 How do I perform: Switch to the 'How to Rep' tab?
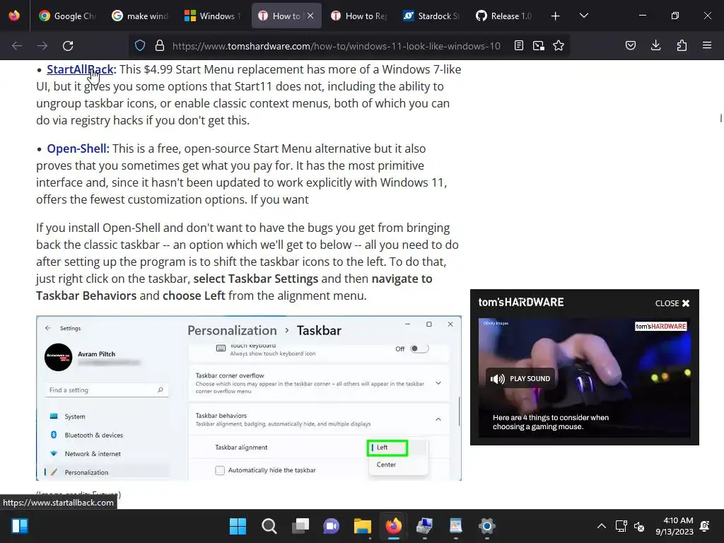(359, 16)
